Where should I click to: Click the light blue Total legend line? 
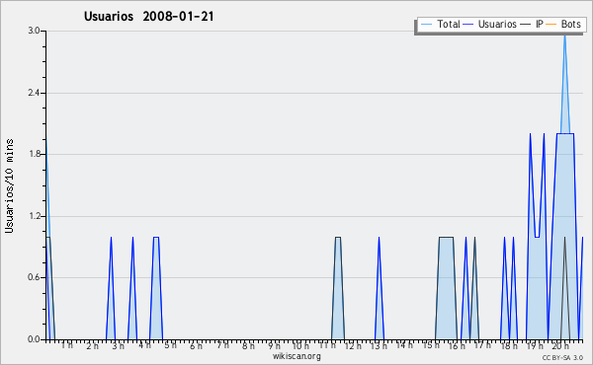426,25
